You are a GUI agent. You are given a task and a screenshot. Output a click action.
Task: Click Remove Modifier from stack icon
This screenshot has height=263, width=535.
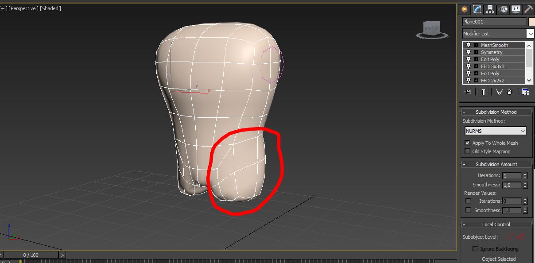[x=510, y=92]
